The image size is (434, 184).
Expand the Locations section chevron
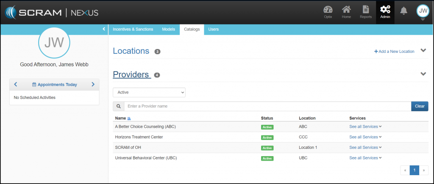pyautogui.click(x=423, y=51)
